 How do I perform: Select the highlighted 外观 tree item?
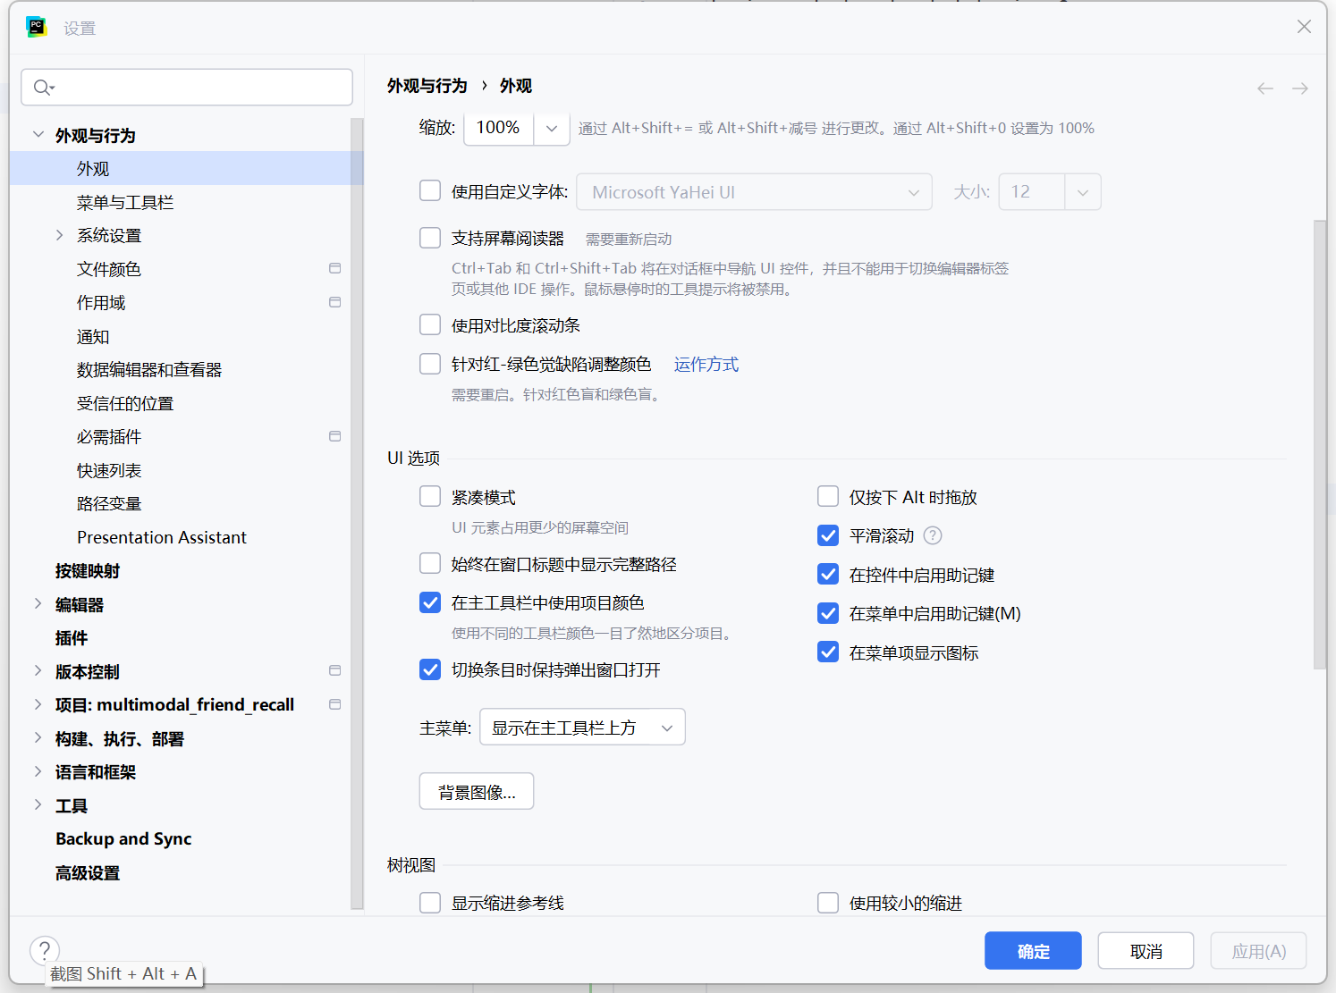point(187,168)
